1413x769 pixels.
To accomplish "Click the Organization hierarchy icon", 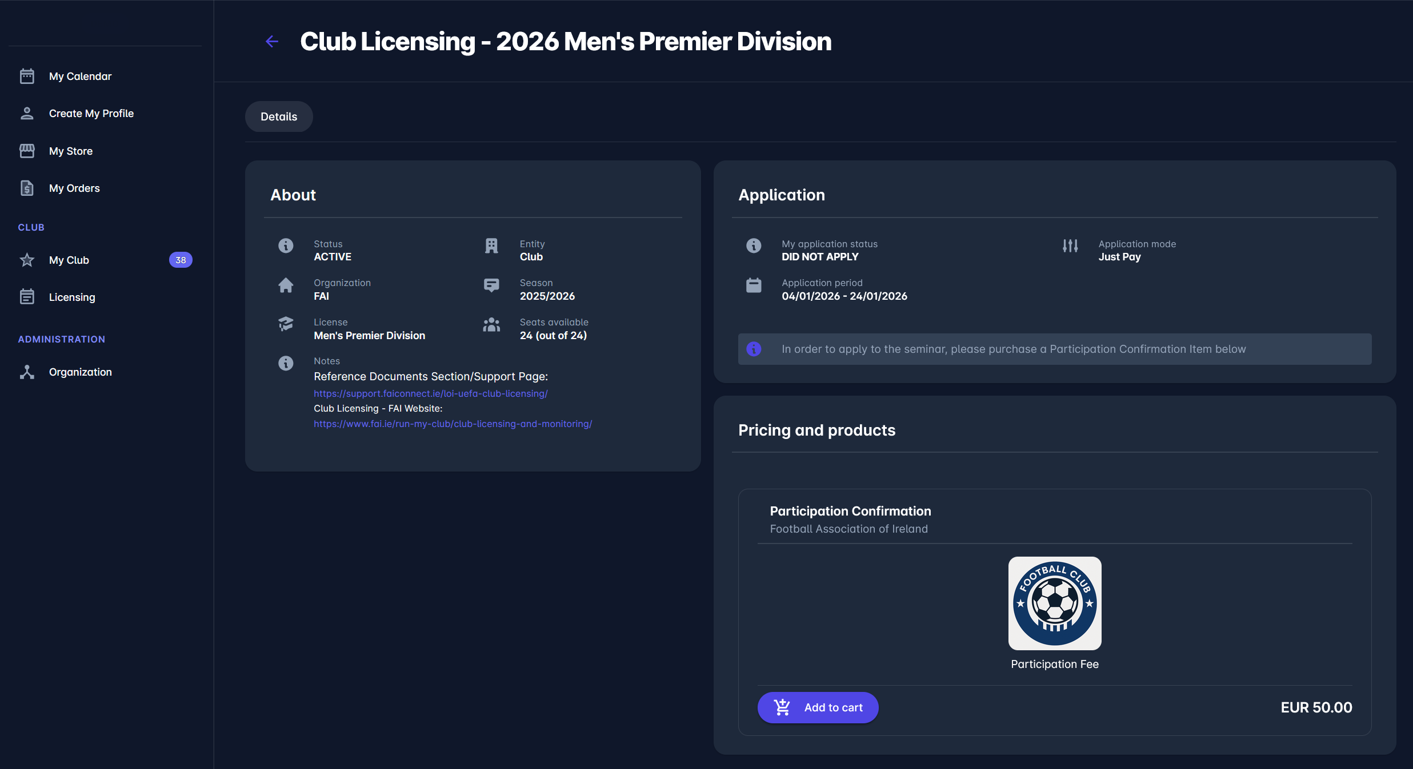I will pyautogui.click(x=27, y=372).
